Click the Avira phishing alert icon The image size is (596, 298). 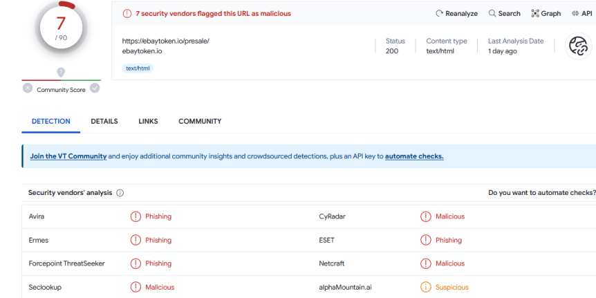tap(136, 216)
